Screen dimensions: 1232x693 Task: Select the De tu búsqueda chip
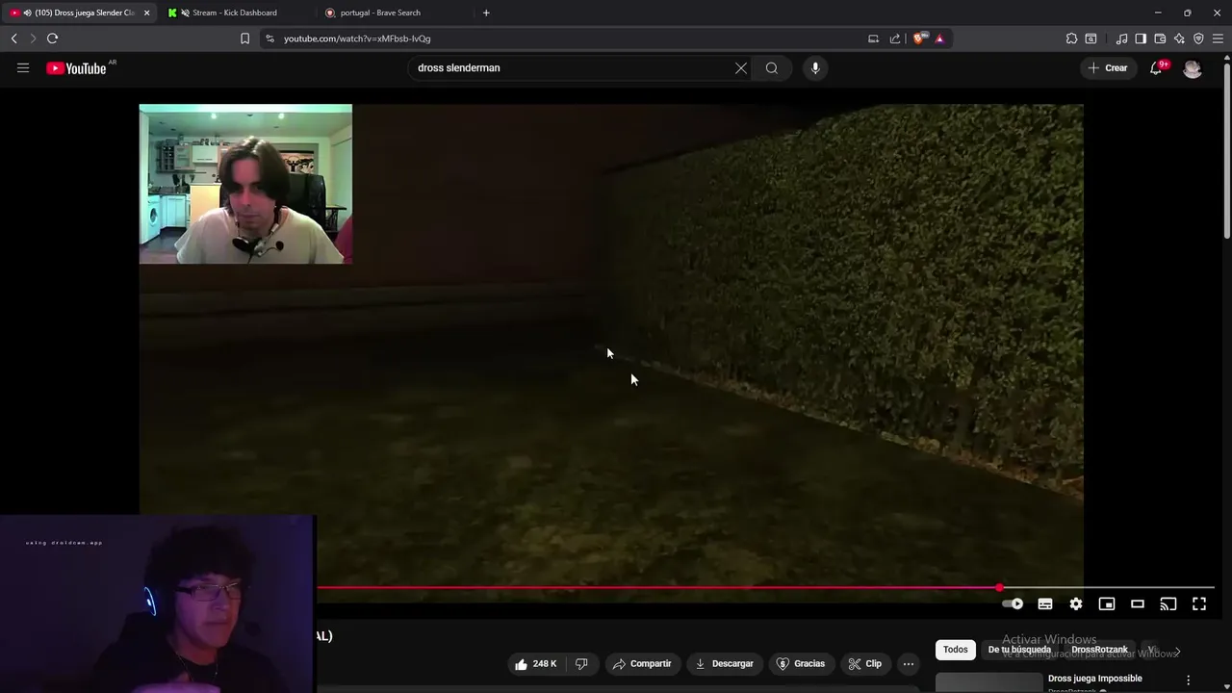pyautogui.click(x=1019, y=650)
